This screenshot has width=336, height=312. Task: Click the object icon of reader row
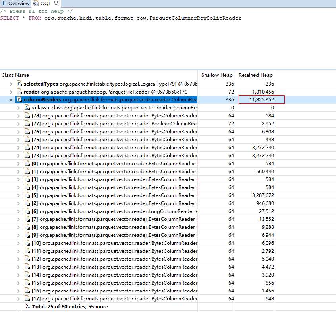[19, 92]
